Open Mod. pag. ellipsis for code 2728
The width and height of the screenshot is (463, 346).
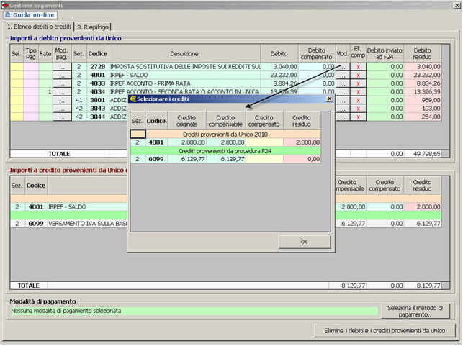(62, 67)
